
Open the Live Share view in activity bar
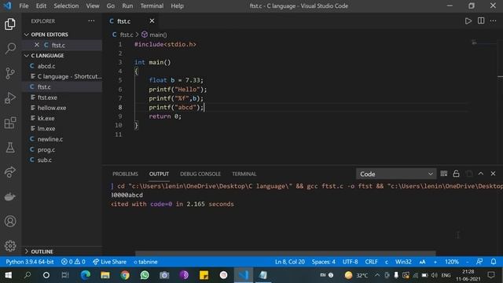(10, 172)
